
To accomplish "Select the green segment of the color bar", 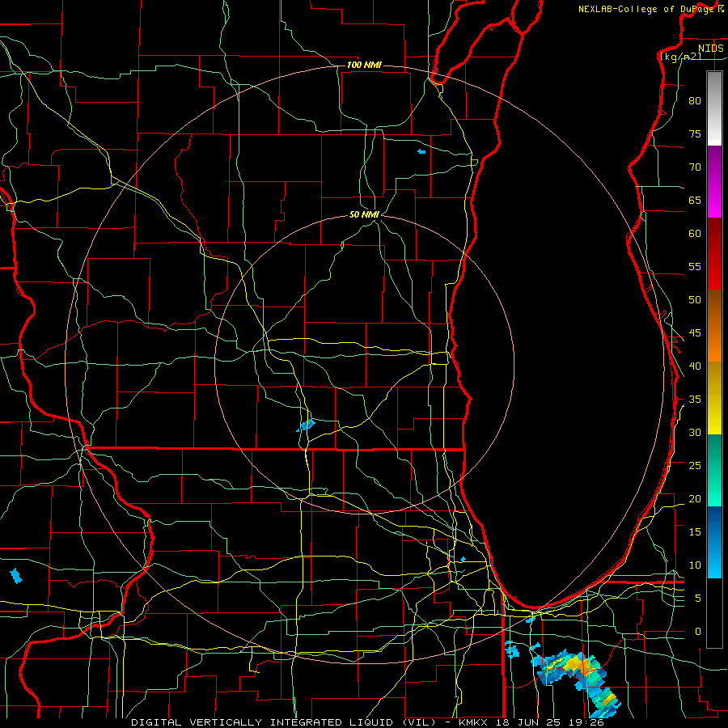I will coord(714,470).
